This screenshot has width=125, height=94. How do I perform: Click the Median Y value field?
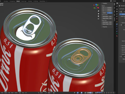[x=107, y=9]
